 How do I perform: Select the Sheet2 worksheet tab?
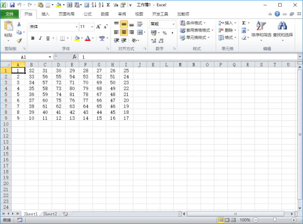(x=50, y=214)
